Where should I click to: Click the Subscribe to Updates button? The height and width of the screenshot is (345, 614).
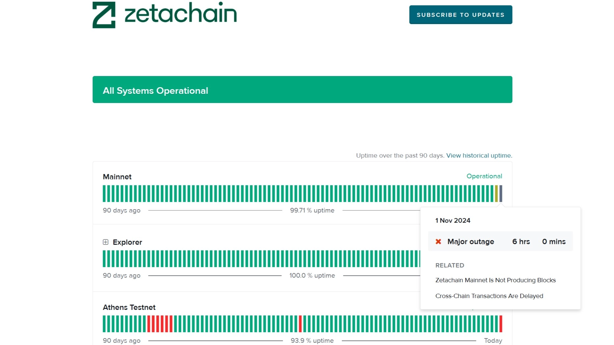[460, 14]
